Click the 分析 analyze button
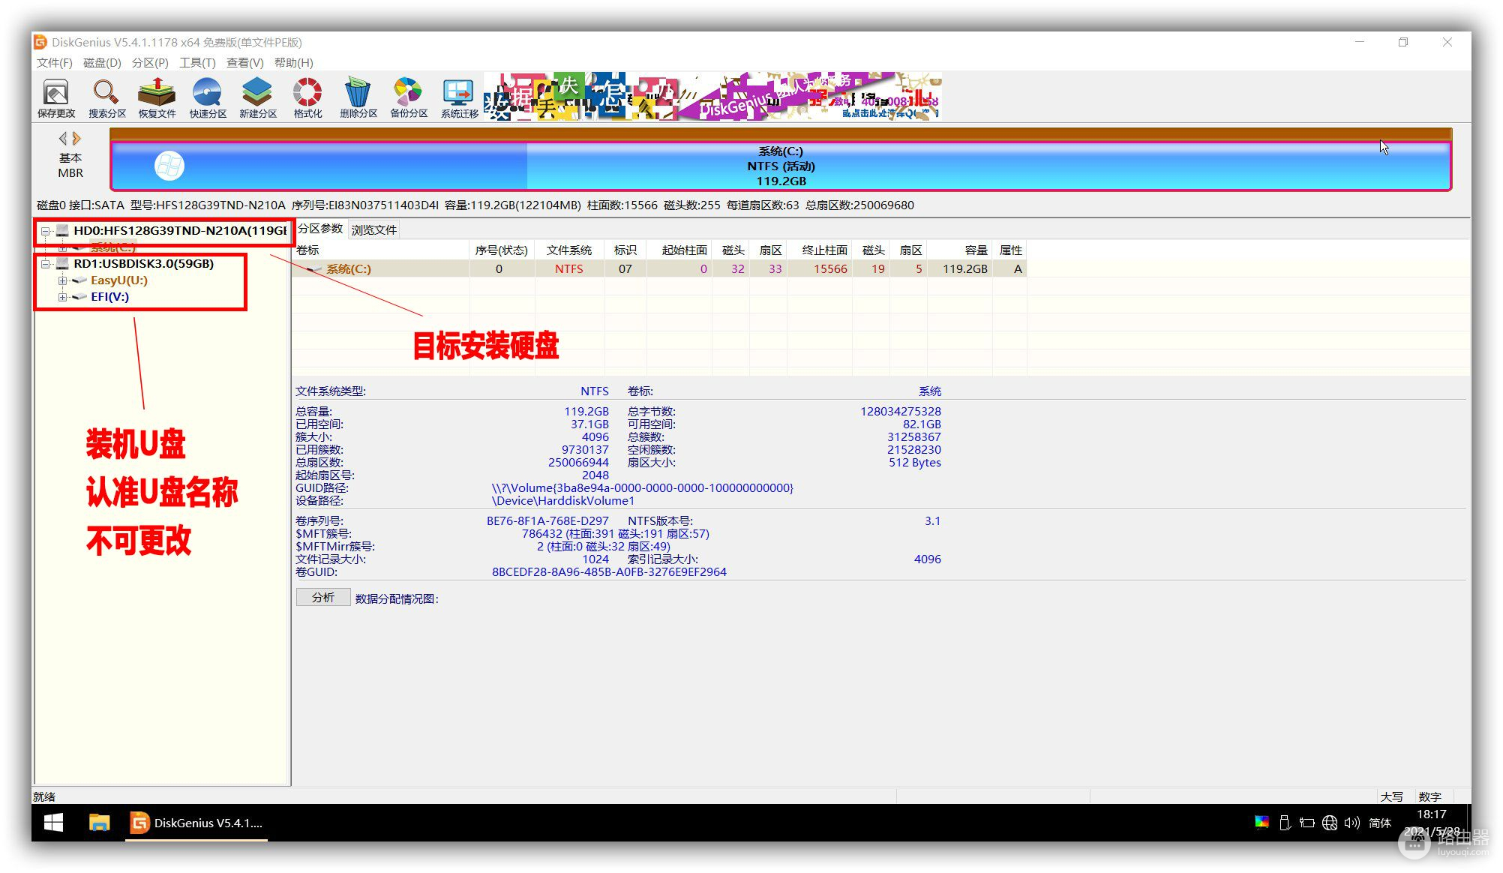Viewport: 1503px width, 873px height. point(323,598)
